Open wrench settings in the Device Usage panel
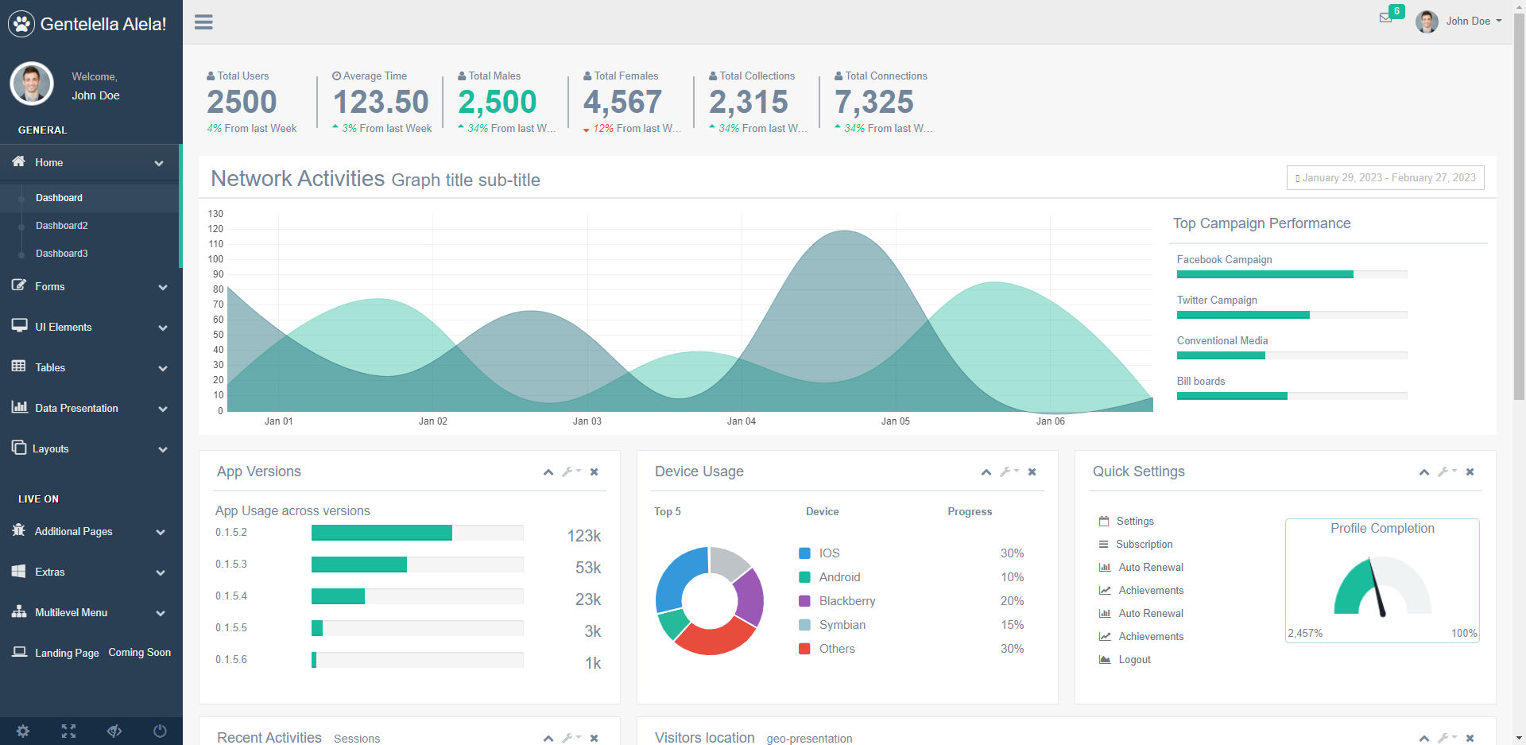1526x745 pixels. coord(1006,472)
